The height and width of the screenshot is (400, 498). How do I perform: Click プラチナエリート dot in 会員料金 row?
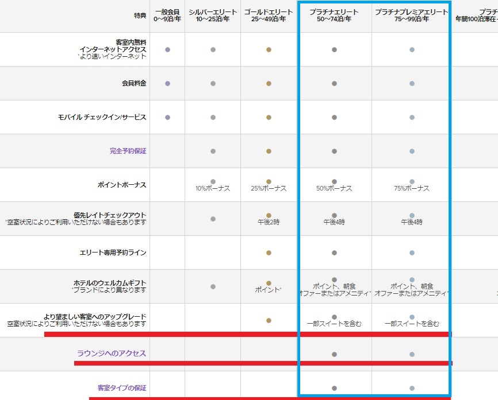334,84
